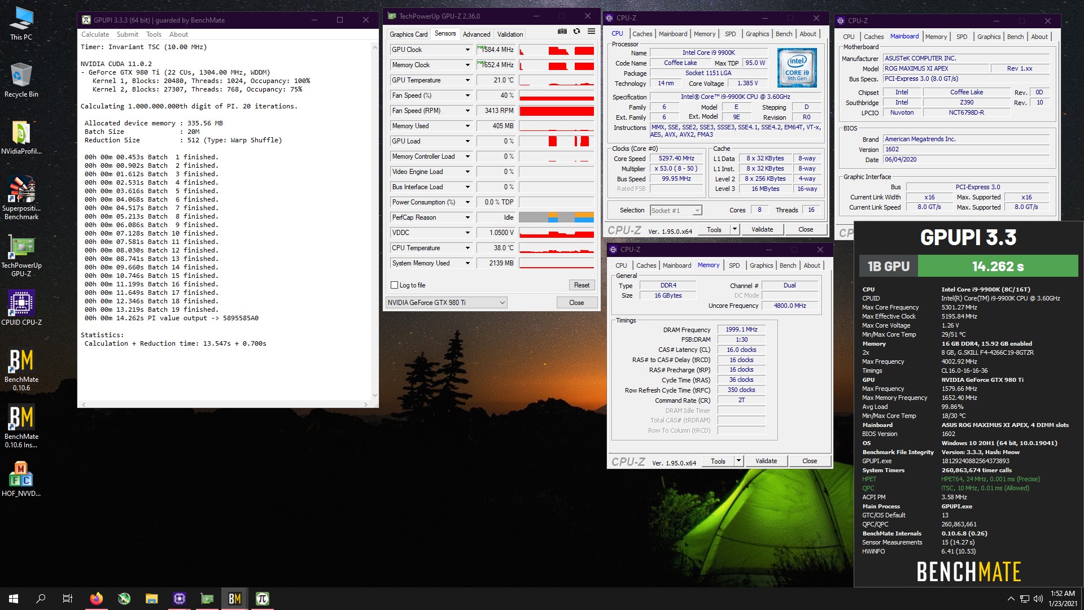
Task: Open Tools dropdown arrow in CPU-Z CPU window
Action: tap(735, 229)
